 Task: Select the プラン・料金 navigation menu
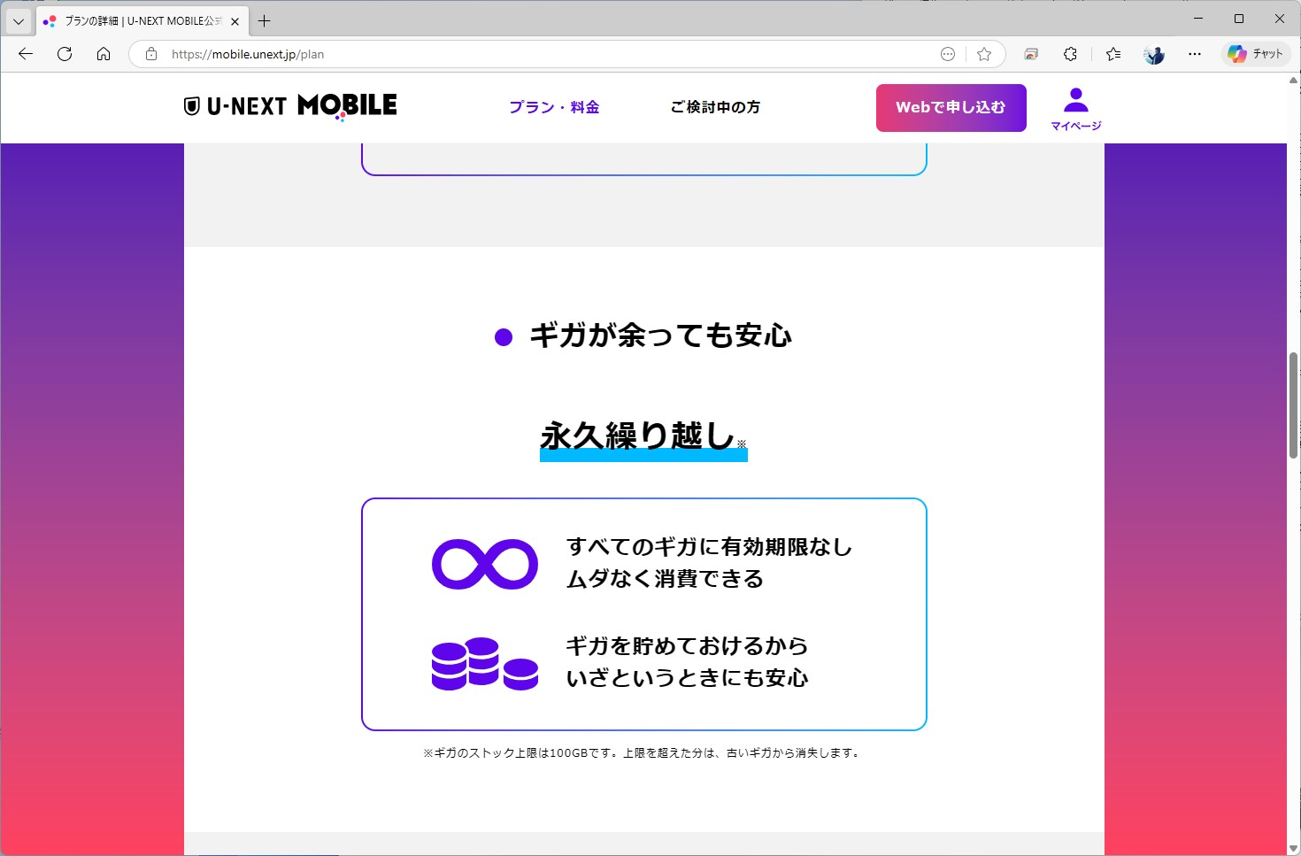coord(554,107)
